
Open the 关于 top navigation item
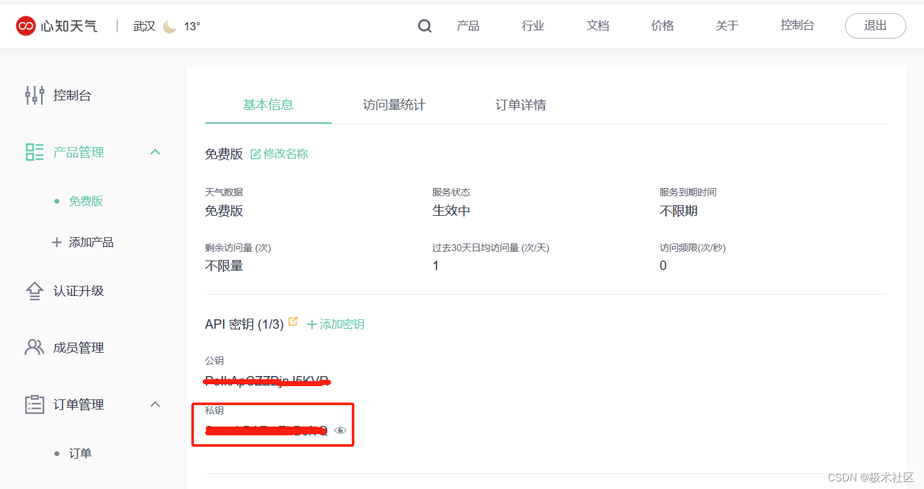pos(727,26)
